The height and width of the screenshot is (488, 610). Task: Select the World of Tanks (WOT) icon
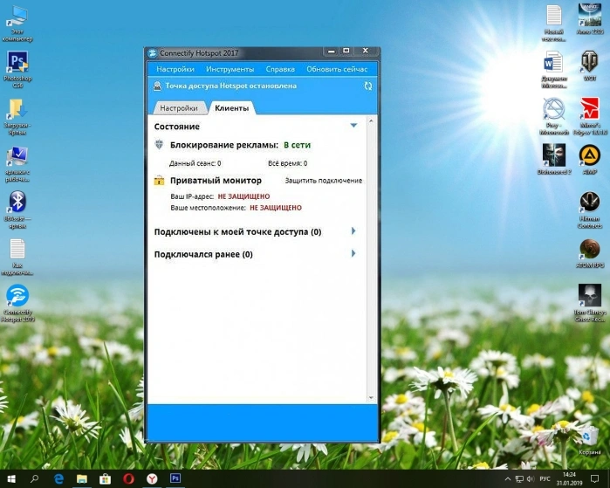click(x=590, y=65)
